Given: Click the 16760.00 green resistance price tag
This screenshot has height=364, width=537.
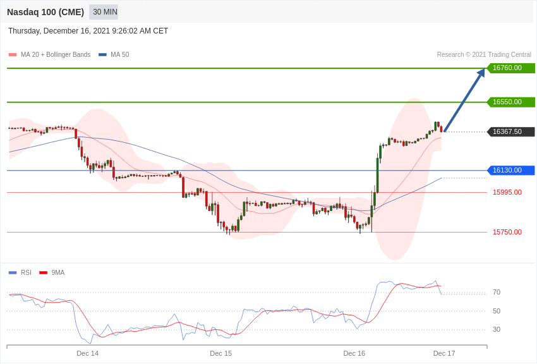Looking at the screenshot, I should point(510,68).
